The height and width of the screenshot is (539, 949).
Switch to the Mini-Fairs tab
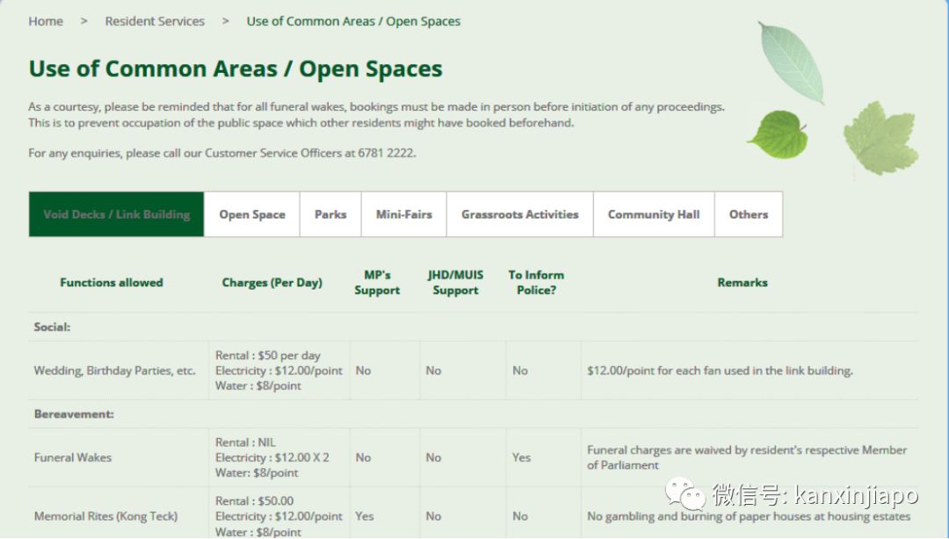point(404,214)
